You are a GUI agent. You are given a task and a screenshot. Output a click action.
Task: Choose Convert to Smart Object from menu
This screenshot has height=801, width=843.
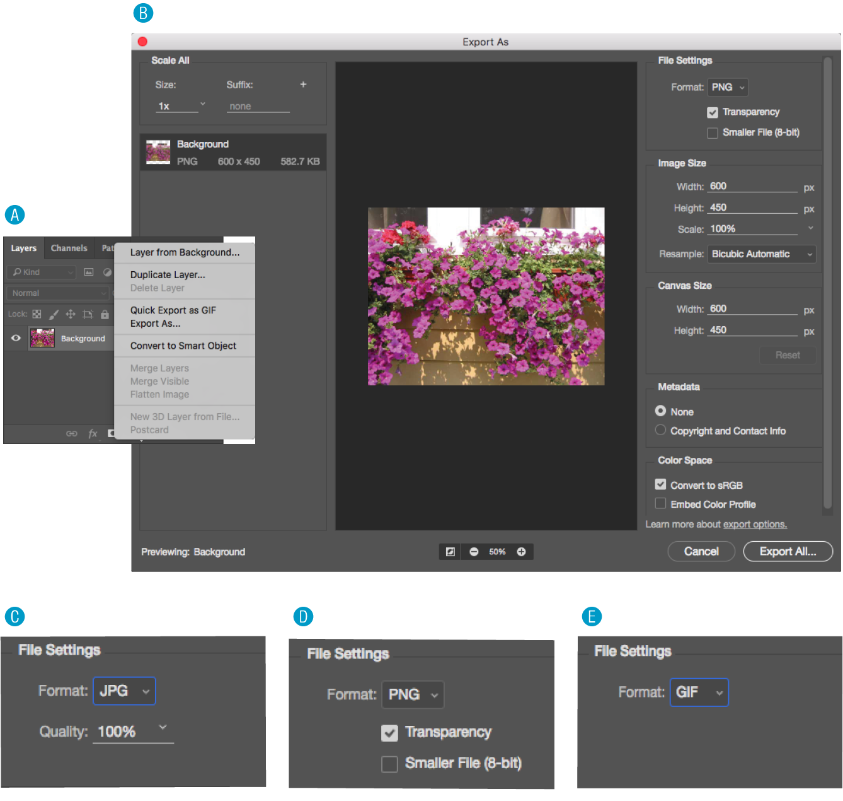tap(183, 346)
